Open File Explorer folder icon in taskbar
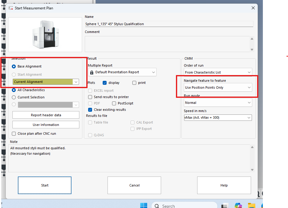 [252, 206]
